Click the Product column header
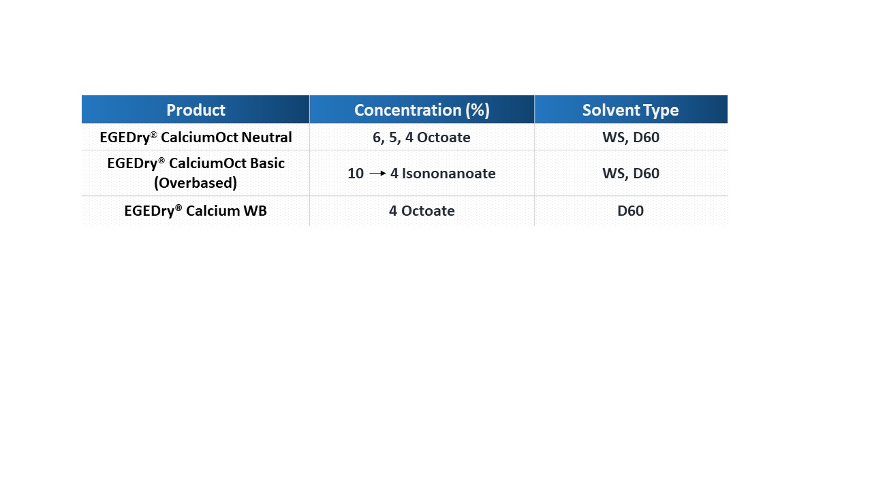This screenshot has height=490, width=872. 196,110
